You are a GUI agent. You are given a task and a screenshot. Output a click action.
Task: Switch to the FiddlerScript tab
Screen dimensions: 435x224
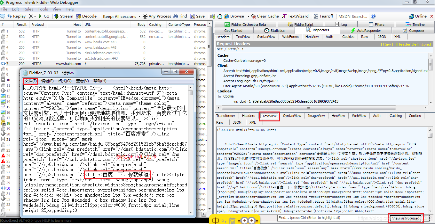pyautogui.click(x=301, y=24)
